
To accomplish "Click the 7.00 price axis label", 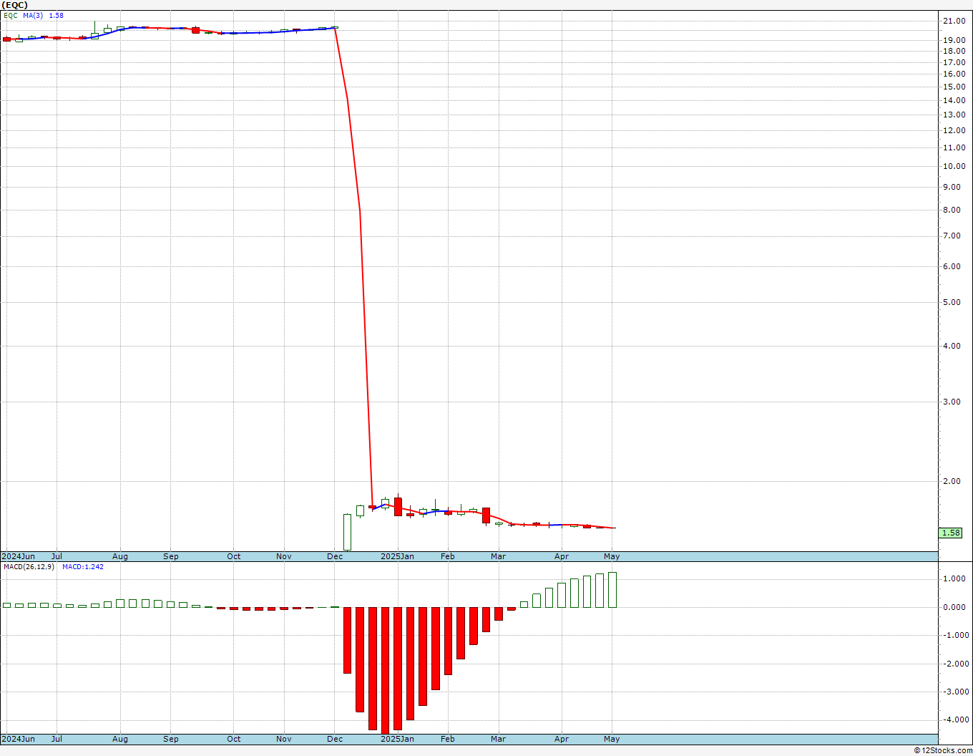I will 952,236.
